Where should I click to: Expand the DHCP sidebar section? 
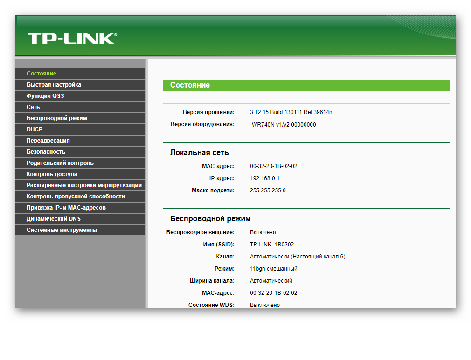pos(35,129)
